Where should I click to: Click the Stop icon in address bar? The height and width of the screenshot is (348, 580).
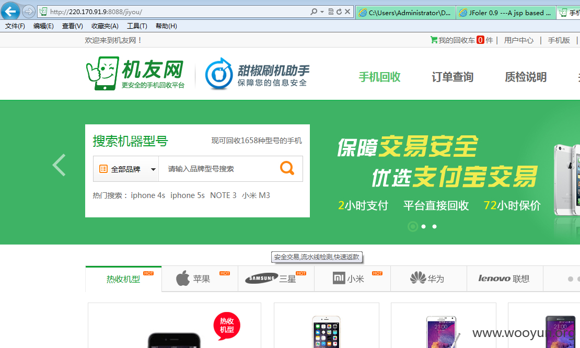pyautogui.click(x=347, y=12)
